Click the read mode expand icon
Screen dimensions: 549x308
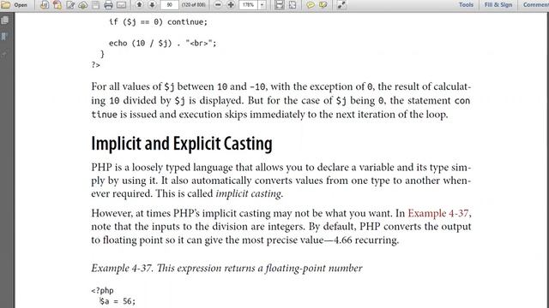[x=341, y=5]
